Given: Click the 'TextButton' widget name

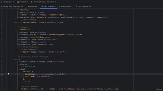Looking at the screenshot, I should click(x=26, y=89).
